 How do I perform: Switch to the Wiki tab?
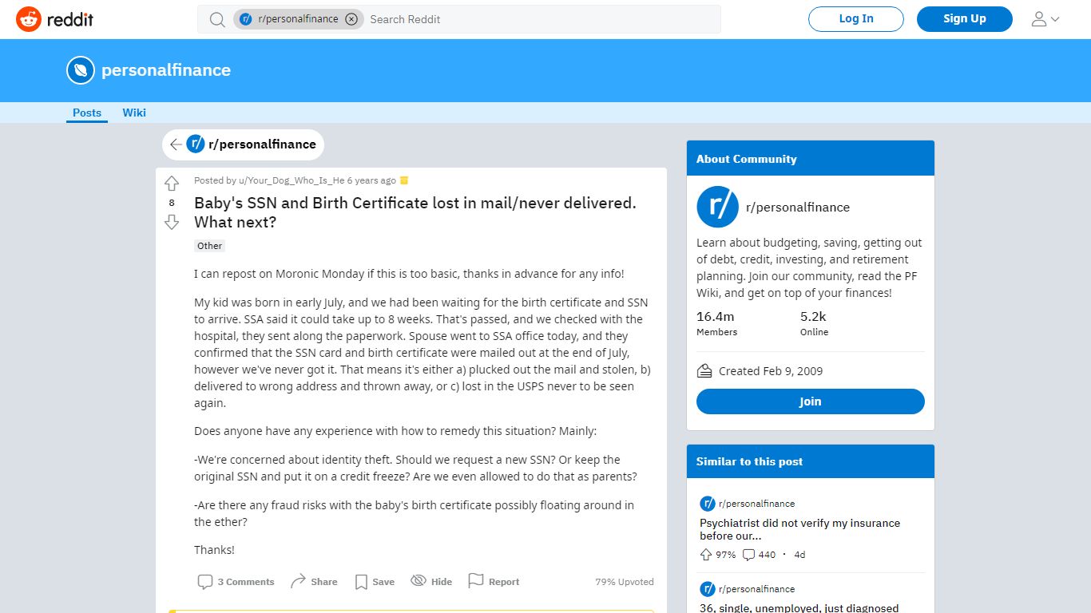134,113
